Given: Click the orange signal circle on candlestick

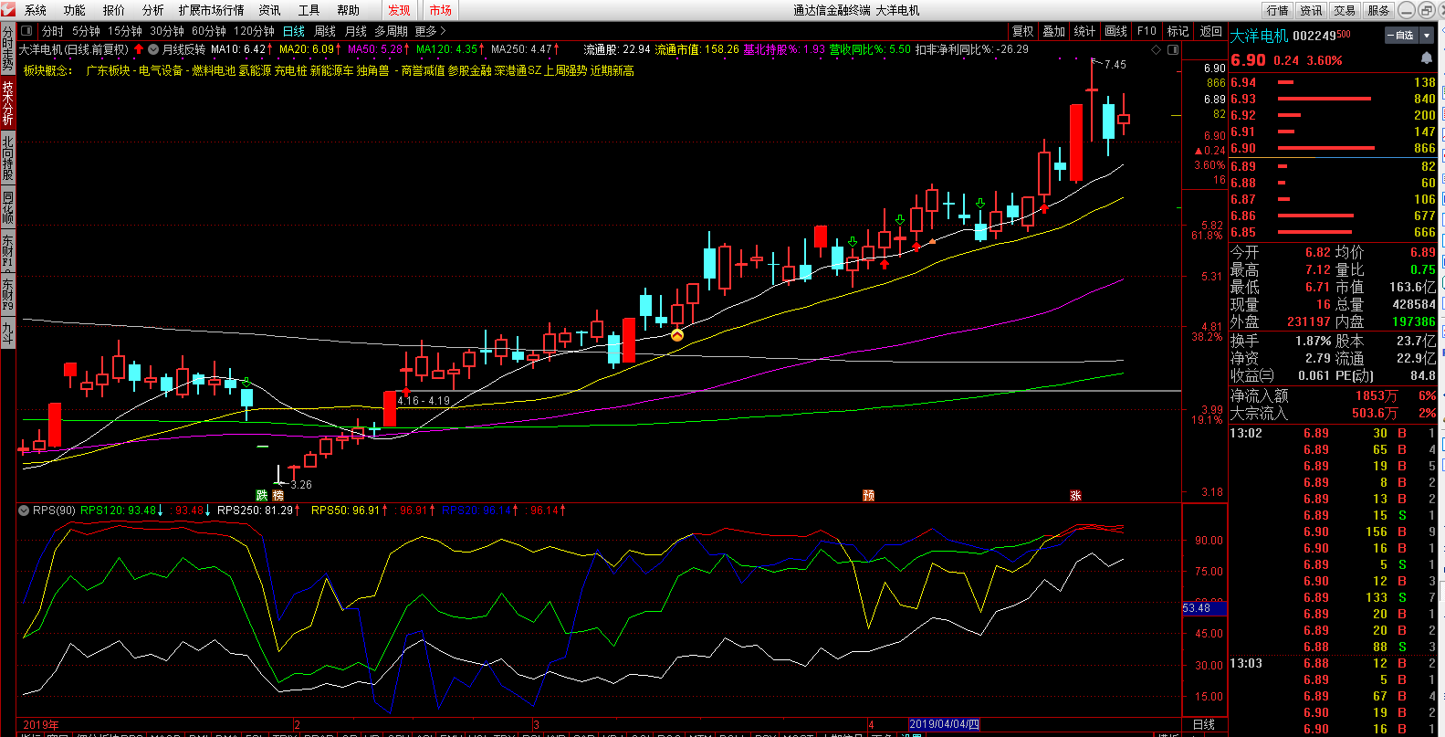Looking at the screenshot, I should (x=677, y=335).
